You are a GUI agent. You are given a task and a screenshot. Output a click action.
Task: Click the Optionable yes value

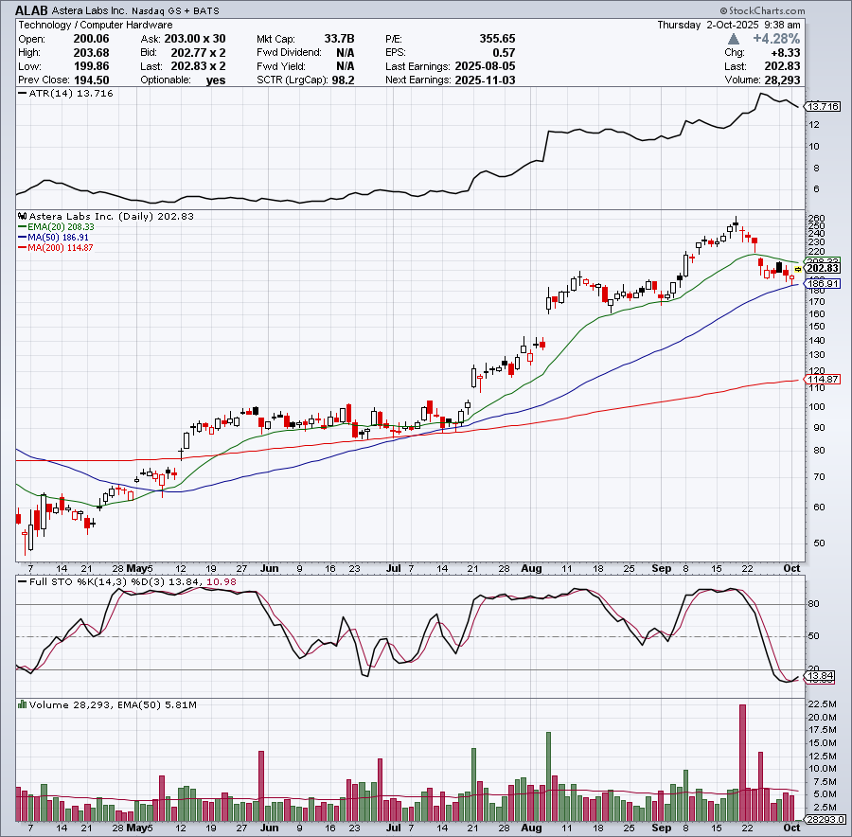(216, 80)
